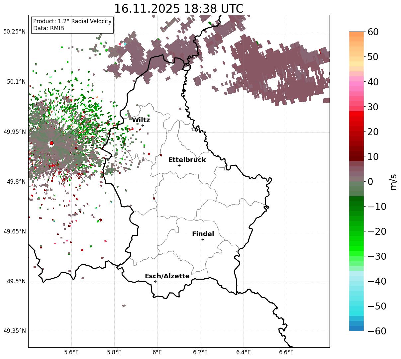Click the 49.95°N latitude label

point(15,132)
